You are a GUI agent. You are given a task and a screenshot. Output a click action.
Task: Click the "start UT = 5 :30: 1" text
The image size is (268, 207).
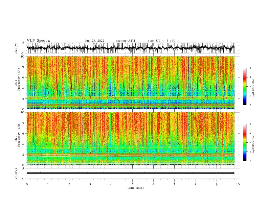tap(163, 41)
